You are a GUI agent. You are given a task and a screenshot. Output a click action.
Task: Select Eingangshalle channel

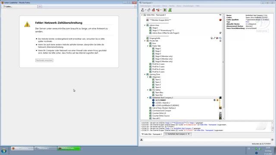pos(155,38)
